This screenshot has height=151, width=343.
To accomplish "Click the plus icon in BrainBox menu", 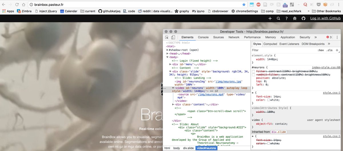I will tap(270, 18).
